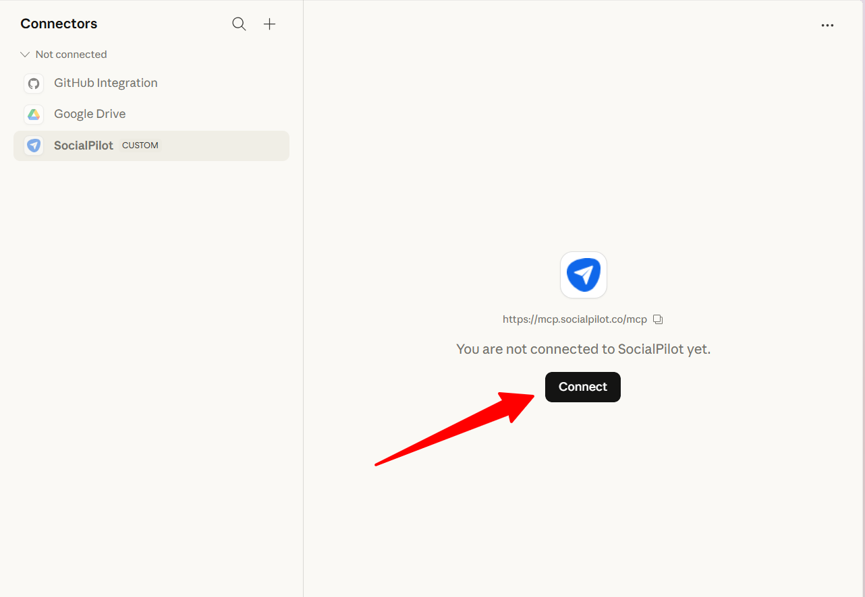Click the GitHub logo icon

34,84
